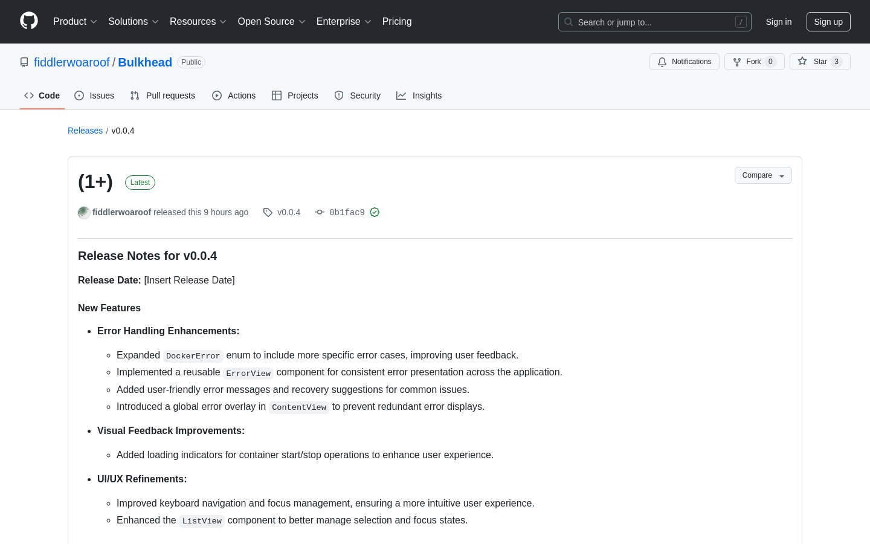The image size is (870, 544).
Task: Click the ContentView code label
Action: pyautogui.click(x=299, y=407)
